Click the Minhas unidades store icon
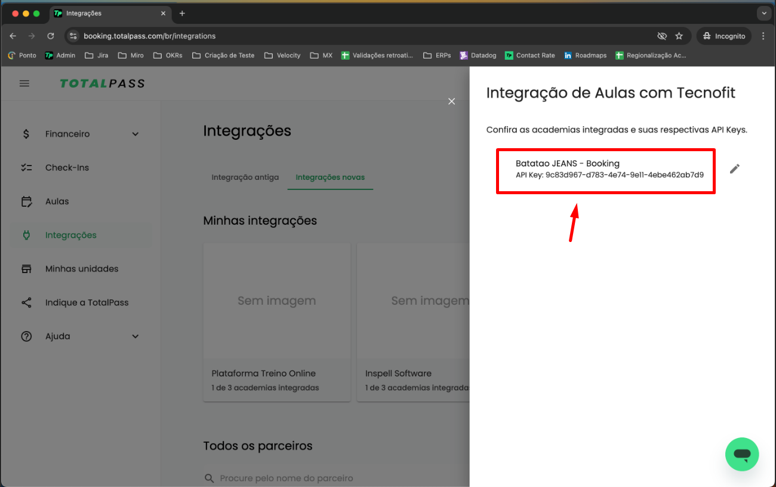Screen dimensions: 776x487 pyautogui.click(x=26, y=269)
